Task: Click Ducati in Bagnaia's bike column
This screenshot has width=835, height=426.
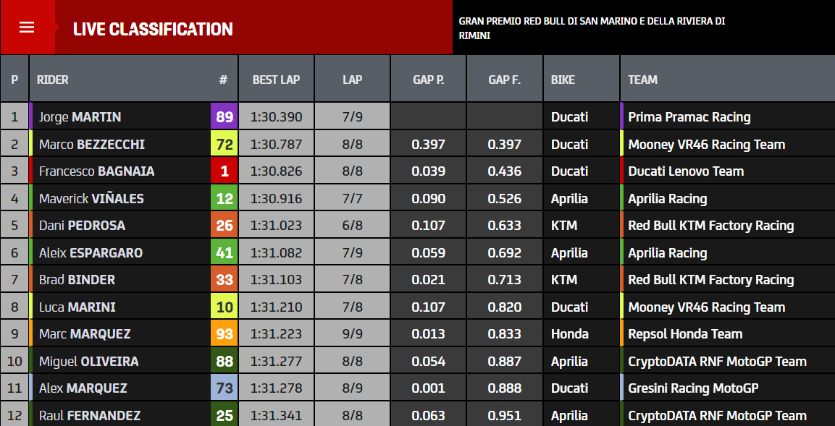Action: pos(572,171)
